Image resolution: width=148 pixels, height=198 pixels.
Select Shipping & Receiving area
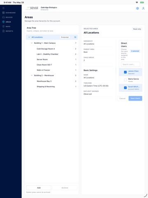(46, 87)
